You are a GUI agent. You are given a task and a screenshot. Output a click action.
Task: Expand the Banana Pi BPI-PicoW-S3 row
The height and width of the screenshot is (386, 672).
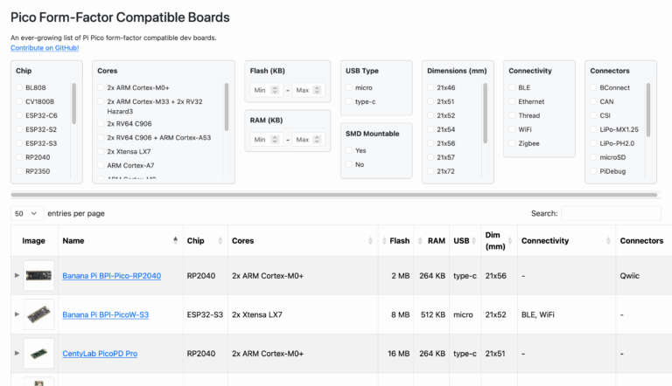[17, 314]
